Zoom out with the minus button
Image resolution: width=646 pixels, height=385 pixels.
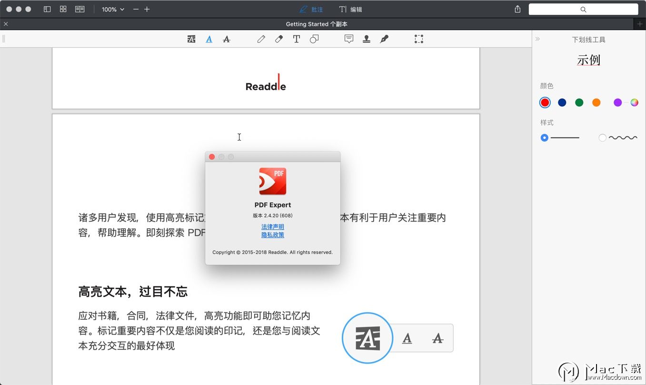point(136,9)
